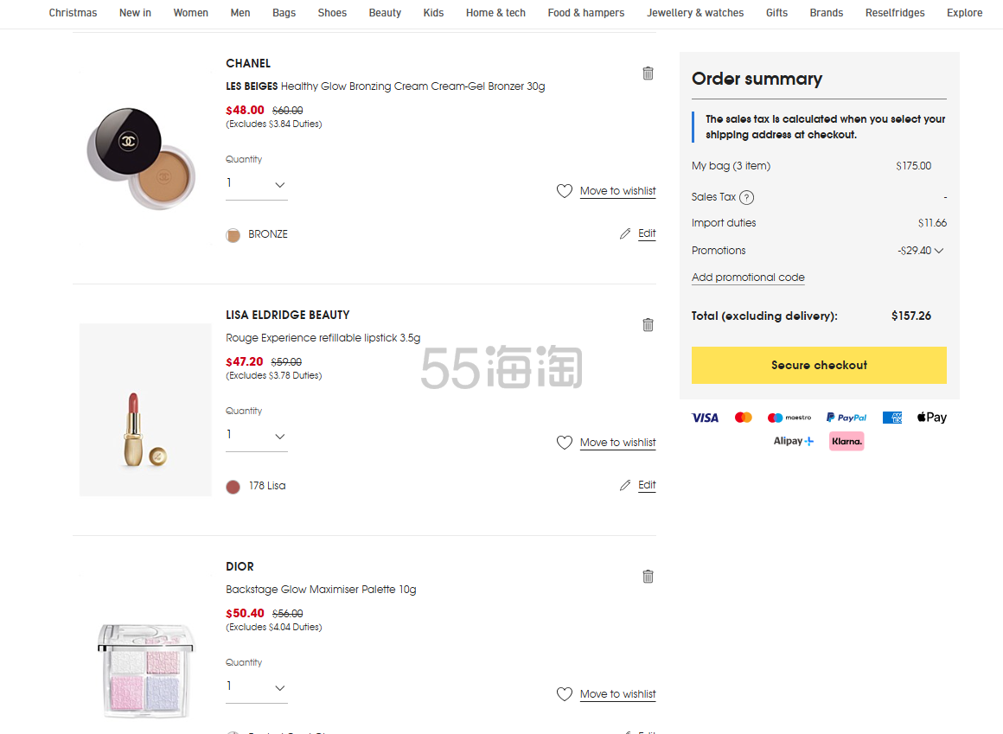This screenshot has width=1003, height=734.
Task: Click the Klarna payment badge
Action: point(846,441)
